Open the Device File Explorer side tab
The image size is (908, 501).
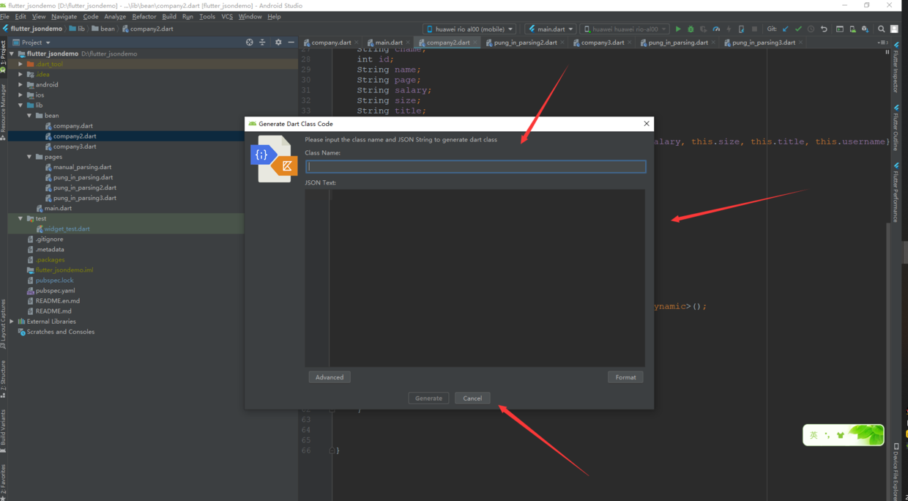click(x=896, y=472)
